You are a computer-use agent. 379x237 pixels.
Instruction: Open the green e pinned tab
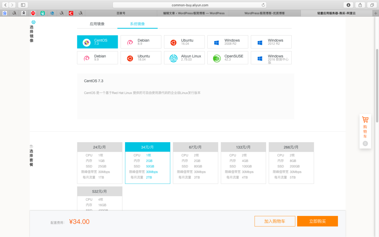point(43,13)
